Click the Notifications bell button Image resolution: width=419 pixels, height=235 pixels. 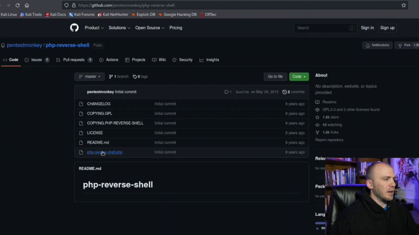click(x=377, y=45)
